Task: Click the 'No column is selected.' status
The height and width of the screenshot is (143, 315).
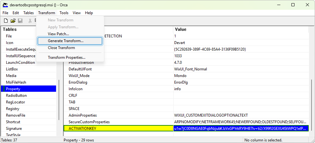Action: coord(263,140)
